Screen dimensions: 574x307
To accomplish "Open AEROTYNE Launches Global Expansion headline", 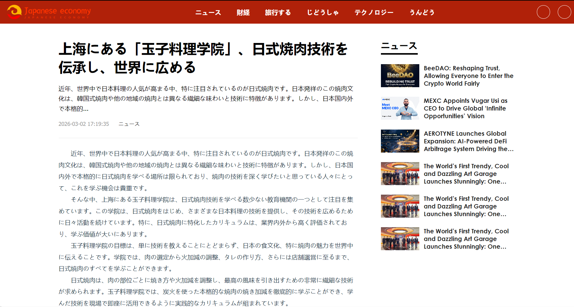I will point(468,141).
